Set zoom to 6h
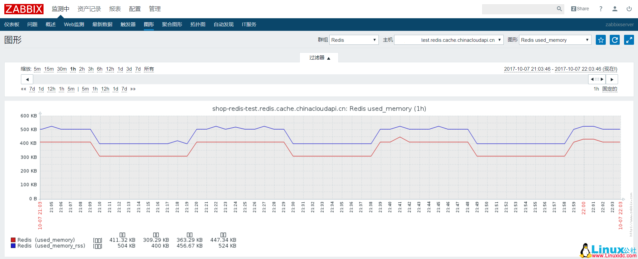 click(100, 69)
